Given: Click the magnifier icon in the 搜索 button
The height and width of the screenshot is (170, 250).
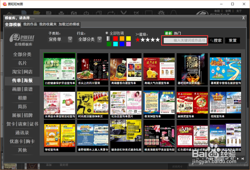Looking at the screenshot, I should [x=211, y=41].
